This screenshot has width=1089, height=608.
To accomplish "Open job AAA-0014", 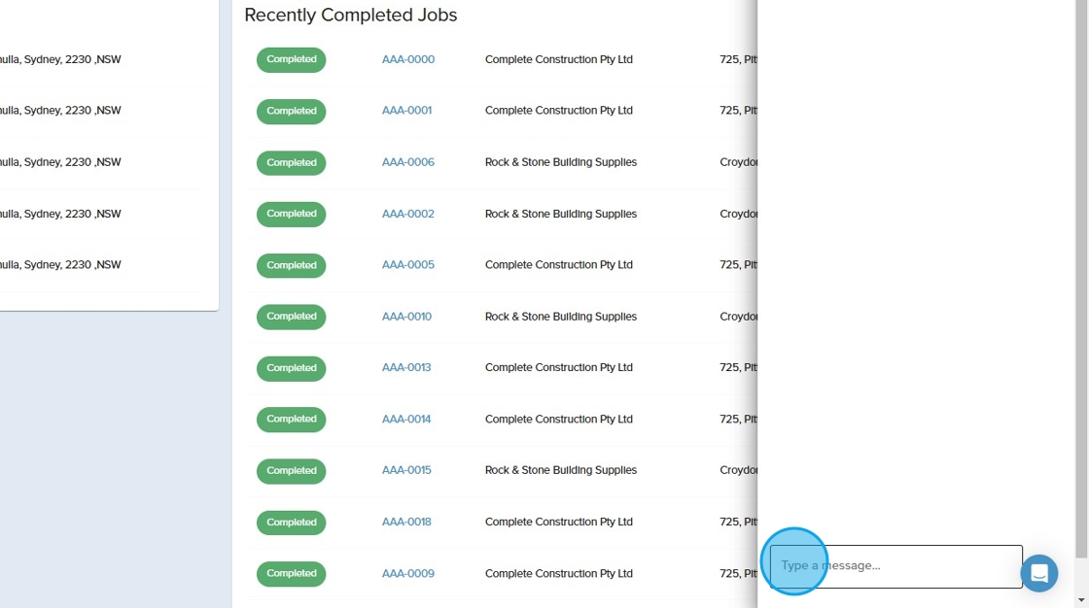I will pyautogui.click(x=406, y=420).
